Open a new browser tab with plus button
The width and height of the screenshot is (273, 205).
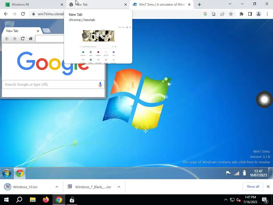pos(199,5)
